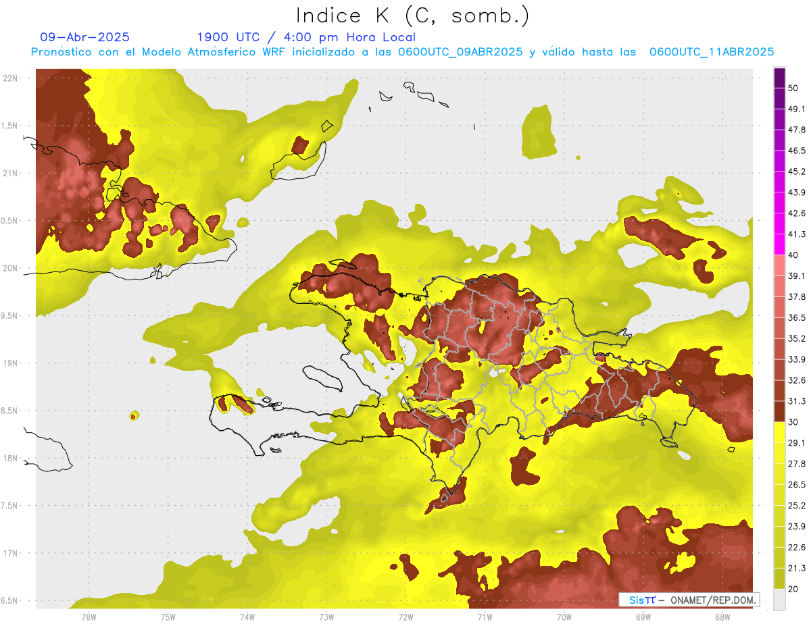Image resolution: width=811 pixels, height=626 pixels.
Task: Click the "6.5N" latitude tick label
Action: coord(9,601)
